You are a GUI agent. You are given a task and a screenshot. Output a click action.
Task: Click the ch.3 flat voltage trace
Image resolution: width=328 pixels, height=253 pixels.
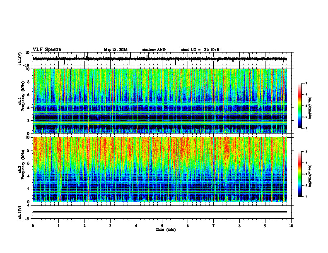[x=160, y=212]
